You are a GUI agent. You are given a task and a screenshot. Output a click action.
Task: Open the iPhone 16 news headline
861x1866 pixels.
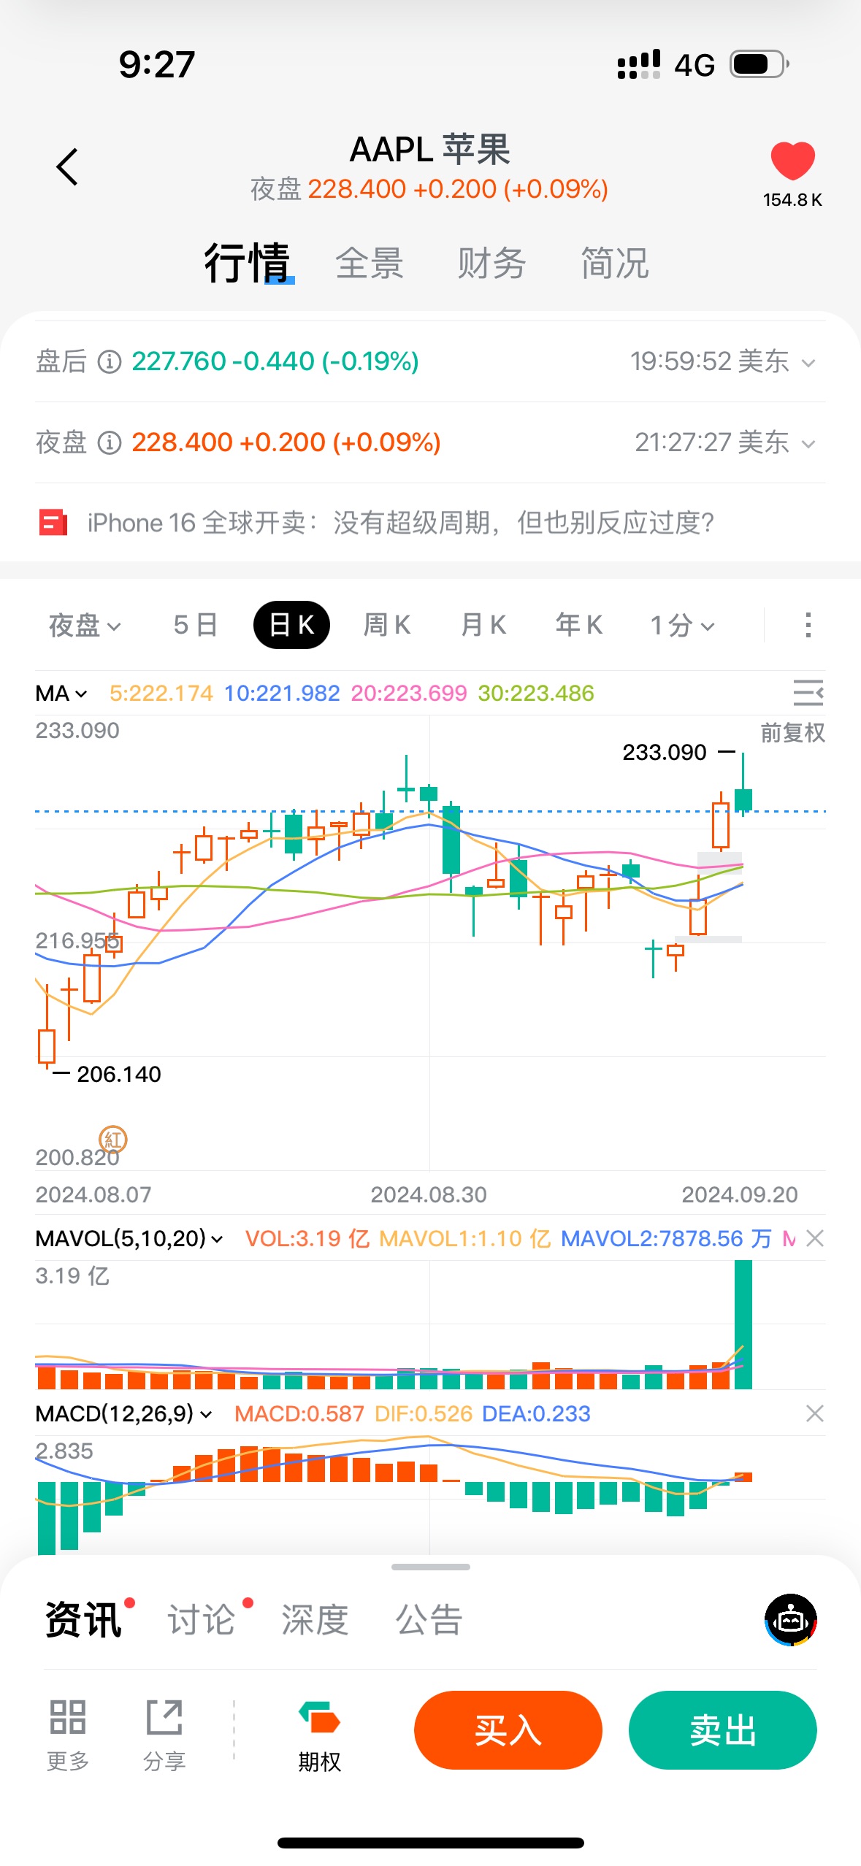[x=400, y=523]
